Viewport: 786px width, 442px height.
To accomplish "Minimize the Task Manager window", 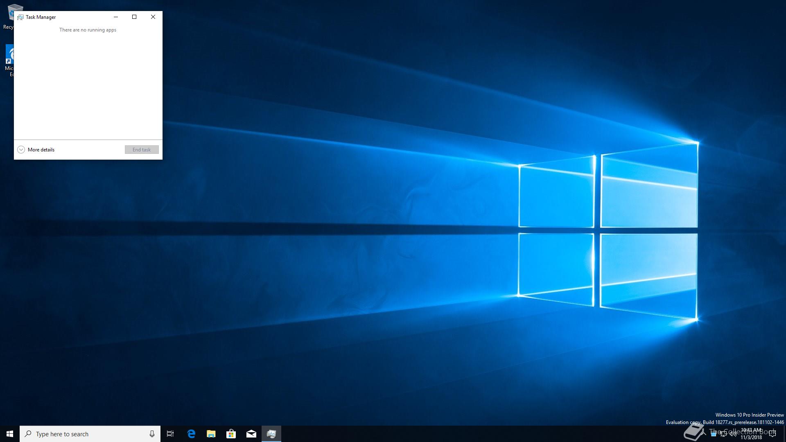I will [x=116, y=17].
